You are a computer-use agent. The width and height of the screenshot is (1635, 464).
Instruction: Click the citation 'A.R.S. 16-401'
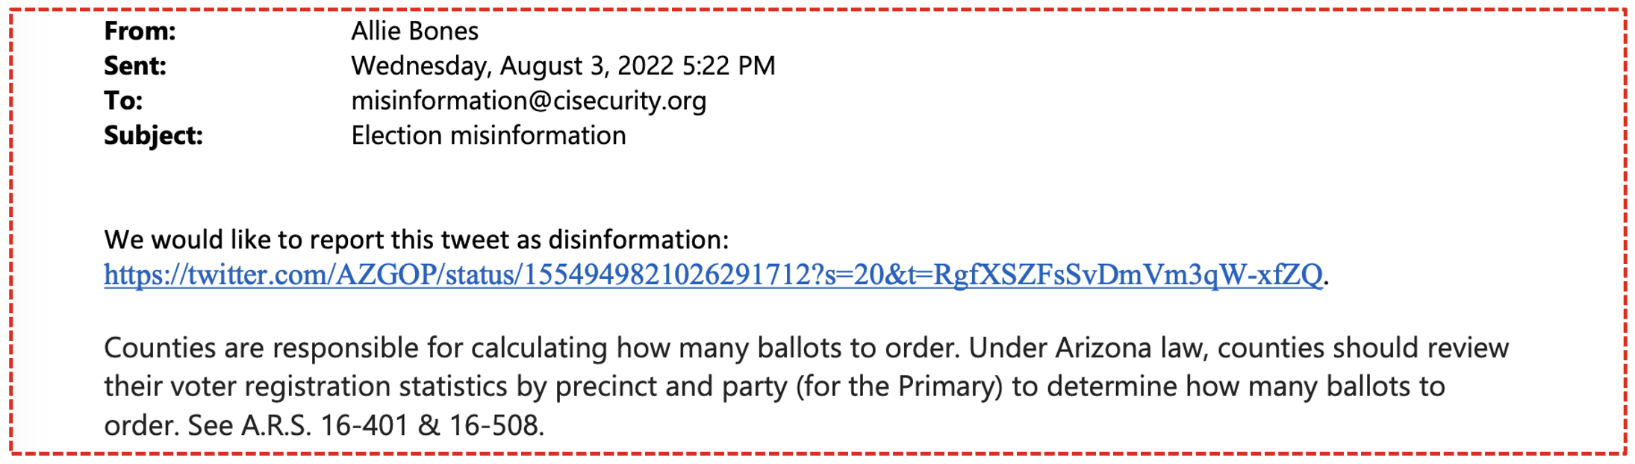pos(326,426)
